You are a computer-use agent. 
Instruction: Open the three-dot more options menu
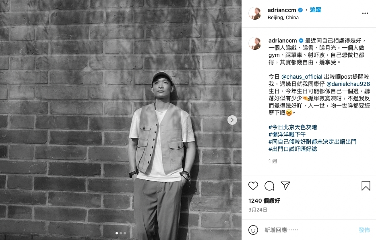click(x=365, y=13)
